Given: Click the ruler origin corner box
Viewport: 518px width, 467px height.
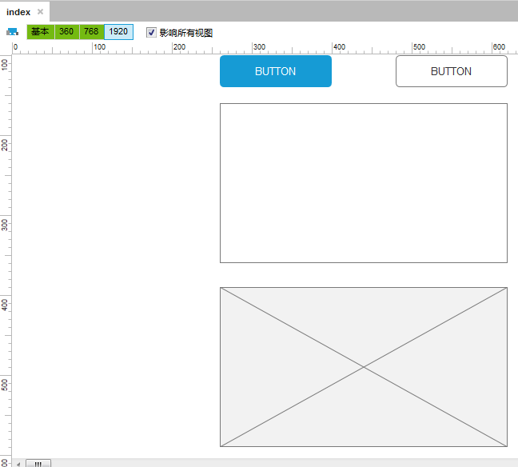Looking at the screenshot, I should (6, 48).
